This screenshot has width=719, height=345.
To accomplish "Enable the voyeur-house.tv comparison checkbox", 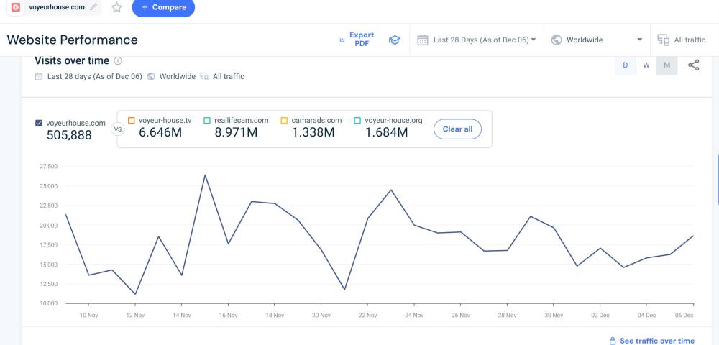I will point(132,120).
